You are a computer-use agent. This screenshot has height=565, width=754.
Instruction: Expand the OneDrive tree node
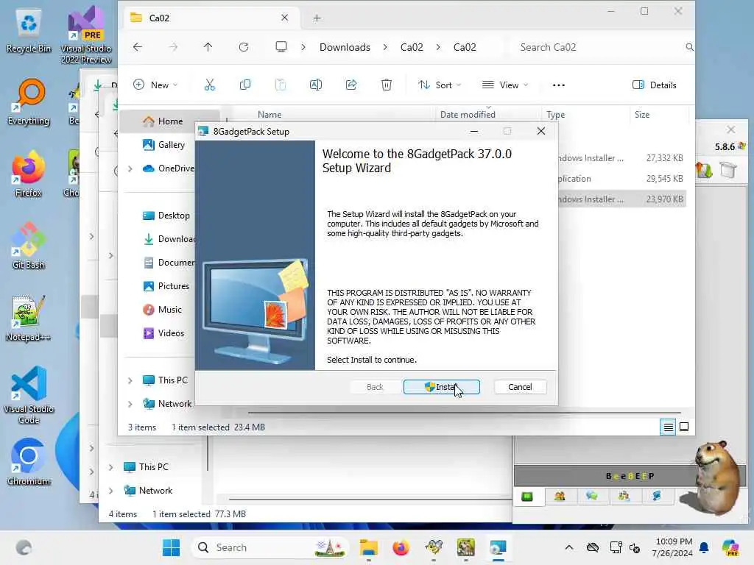(130, 168)
